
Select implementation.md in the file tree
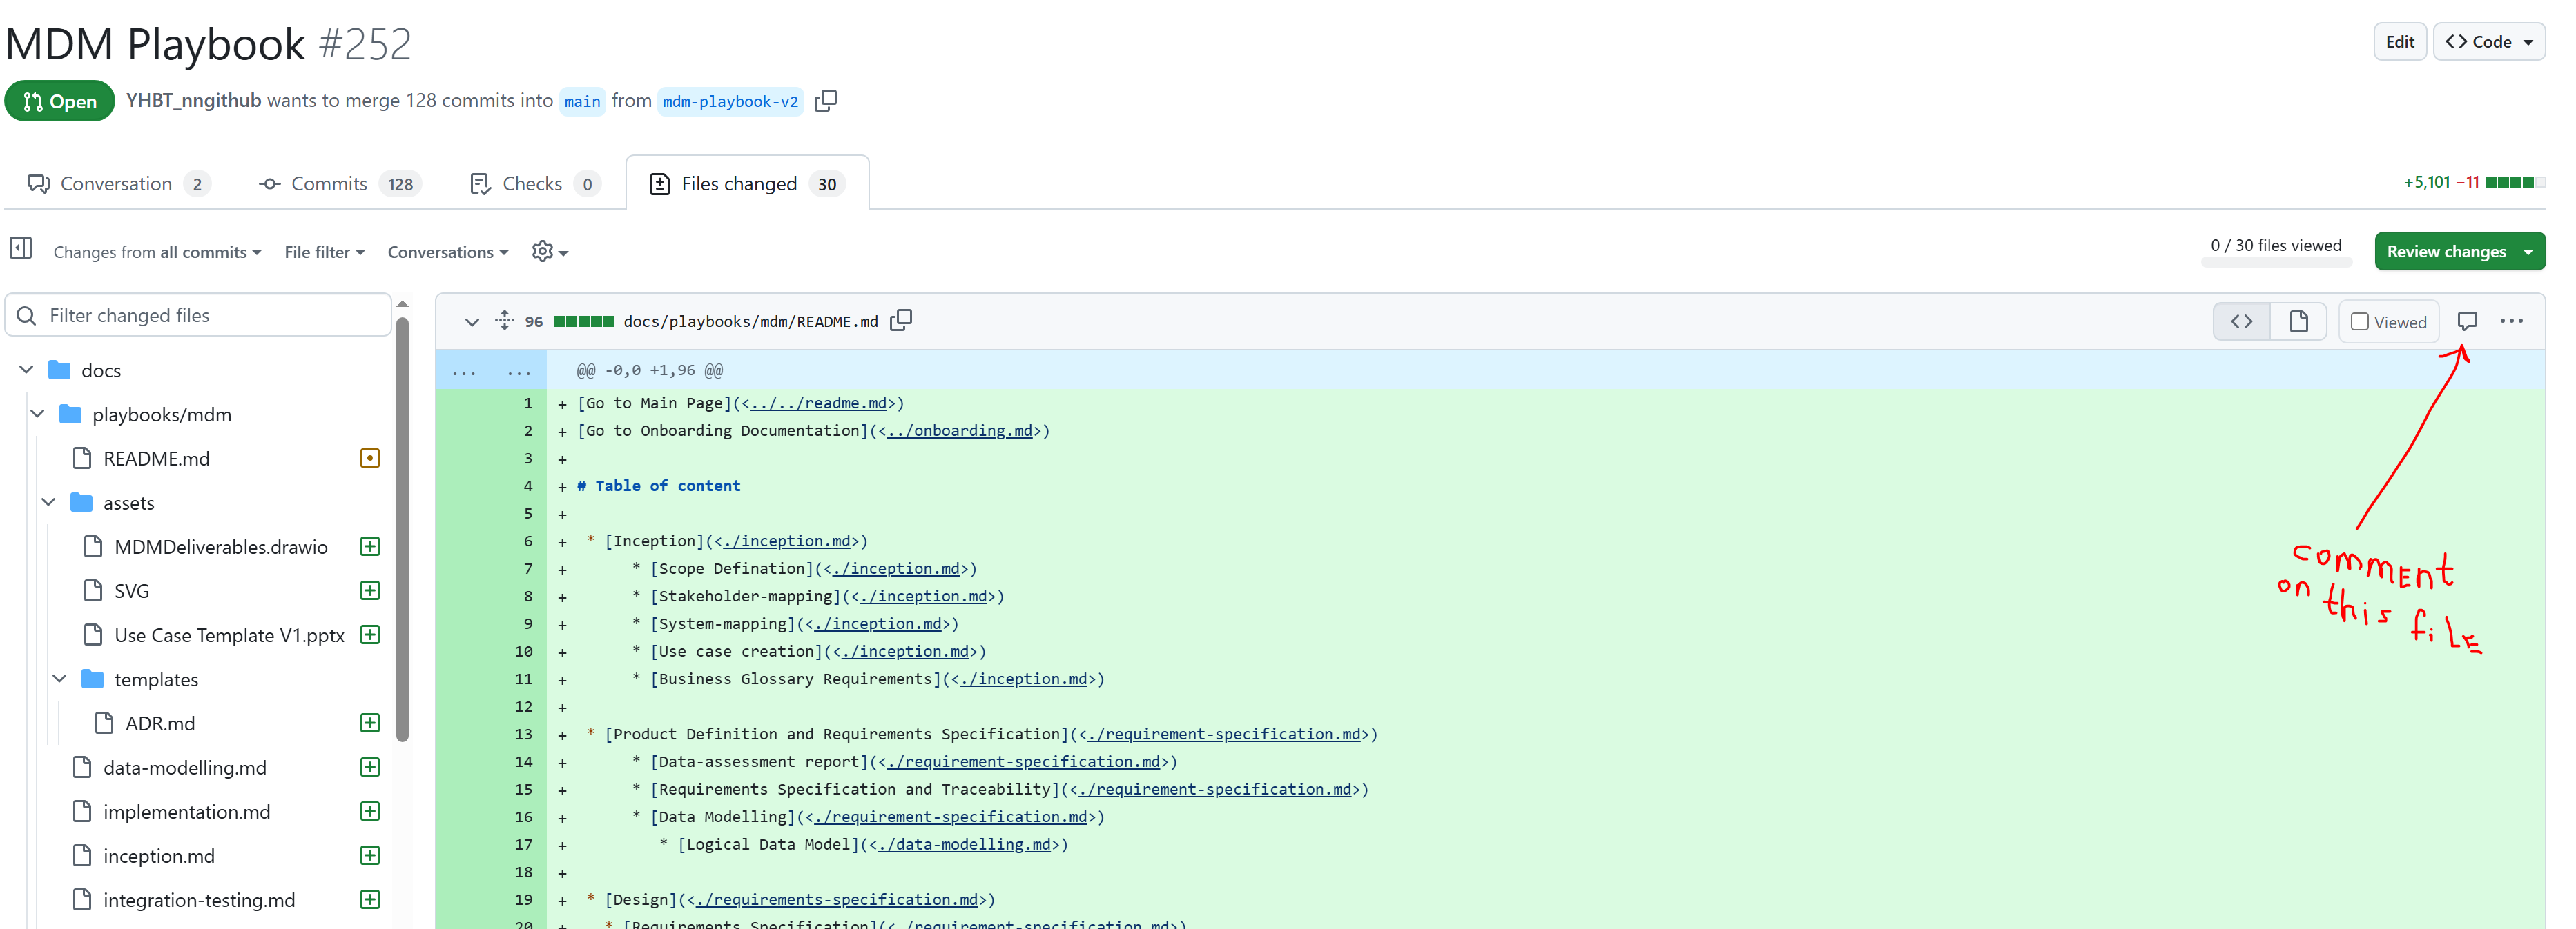click(x=186, y=811)
